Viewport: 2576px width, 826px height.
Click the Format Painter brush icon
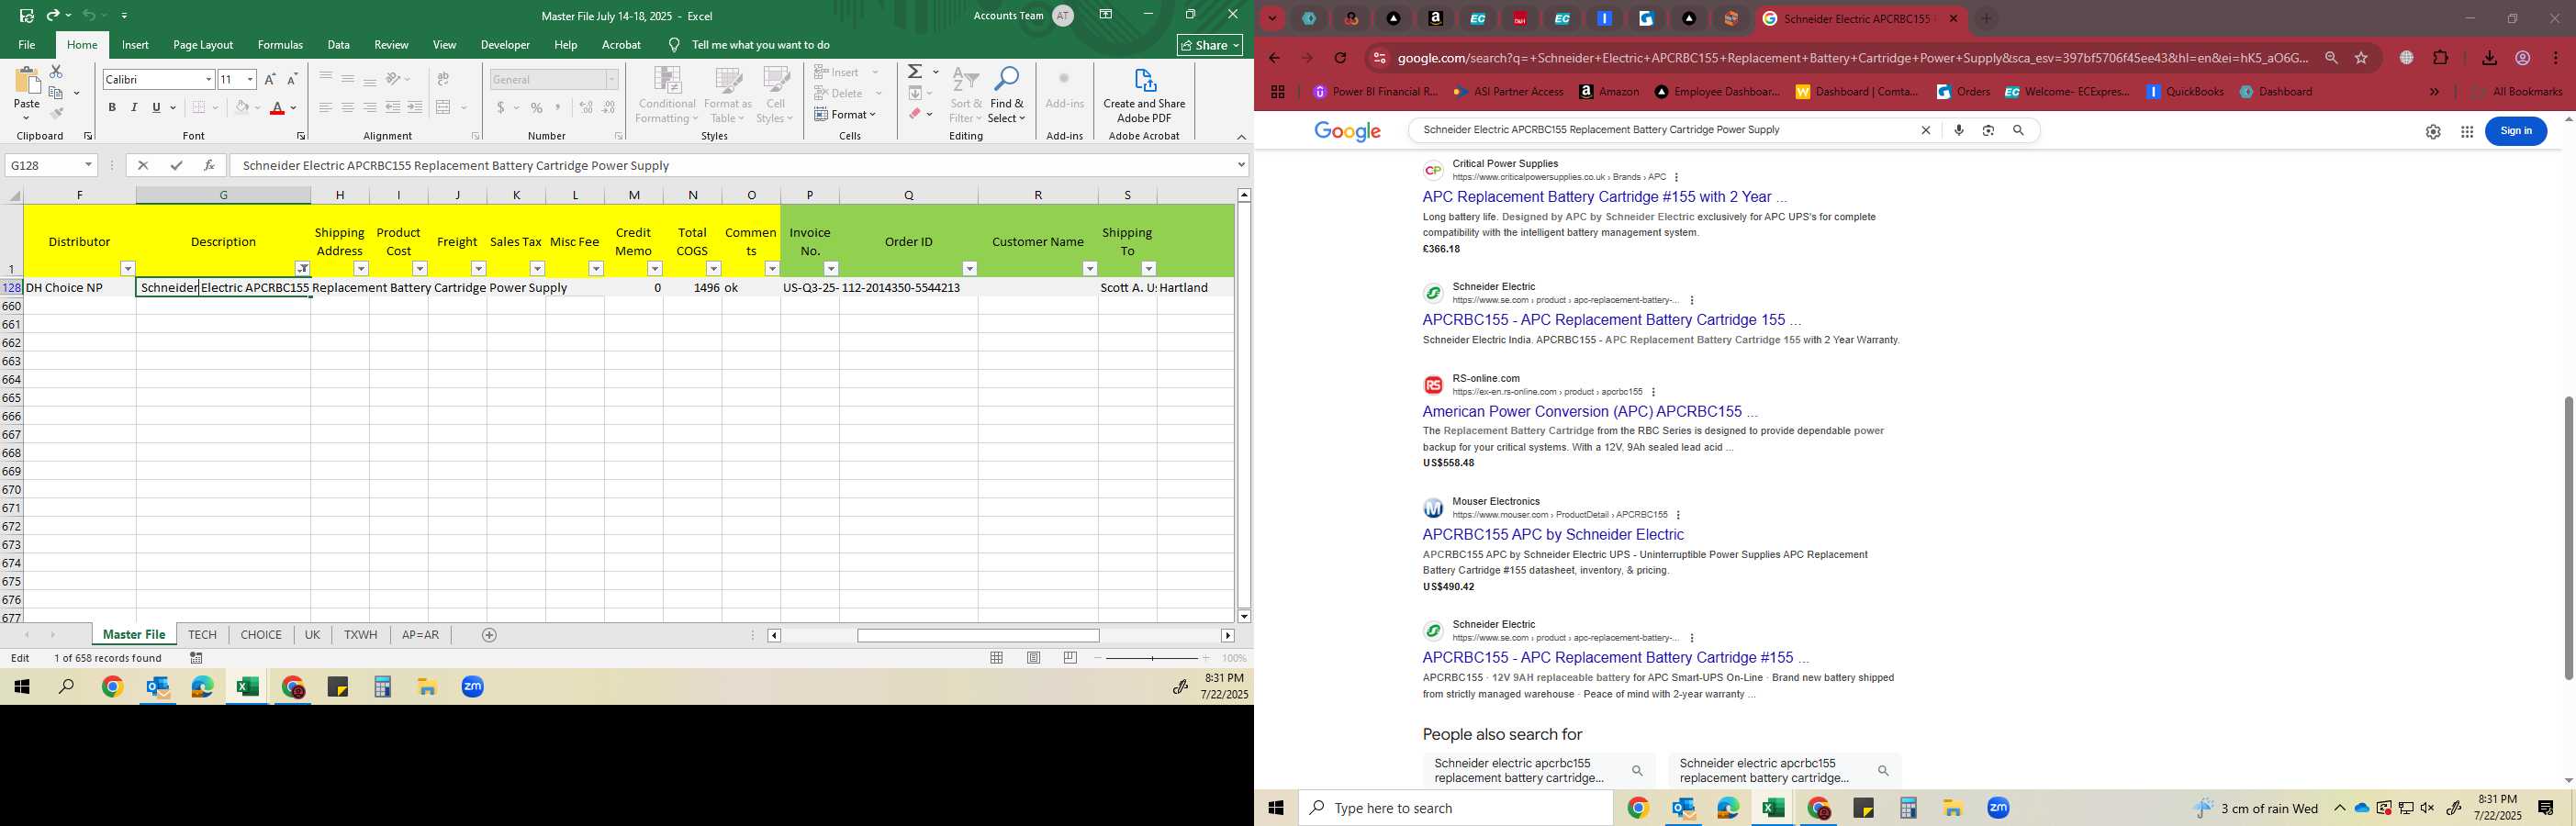click(x=56, y=113)
